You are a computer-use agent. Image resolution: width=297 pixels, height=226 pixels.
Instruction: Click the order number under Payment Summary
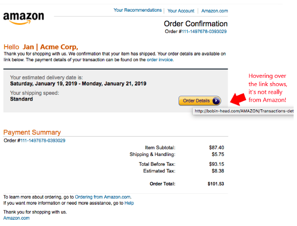pyautogui.click(x=43, y=140)
